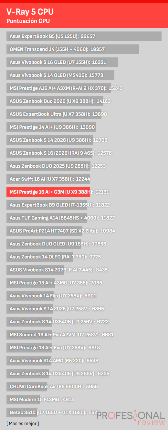Click the Profesional Review watermark logo
The image size is (168, 430).
(x=131, y=418)
